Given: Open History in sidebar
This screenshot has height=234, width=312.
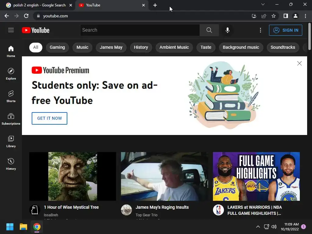Looking at the screenshot, I should point(11,164).
